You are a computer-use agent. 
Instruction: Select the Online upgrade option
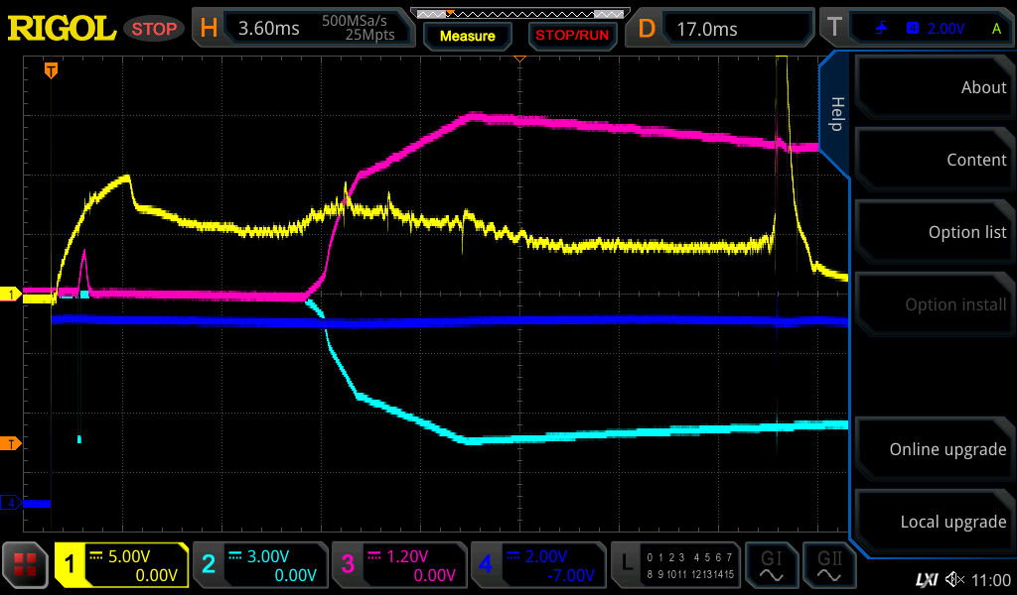point(934,449)
